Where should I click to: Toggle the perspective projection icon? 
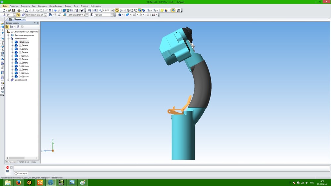[162, 10]
